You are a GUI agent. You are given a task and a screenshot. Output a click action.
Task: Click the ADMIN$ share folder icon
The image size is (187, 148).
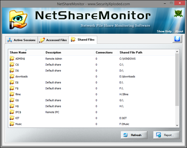[12, 59]
